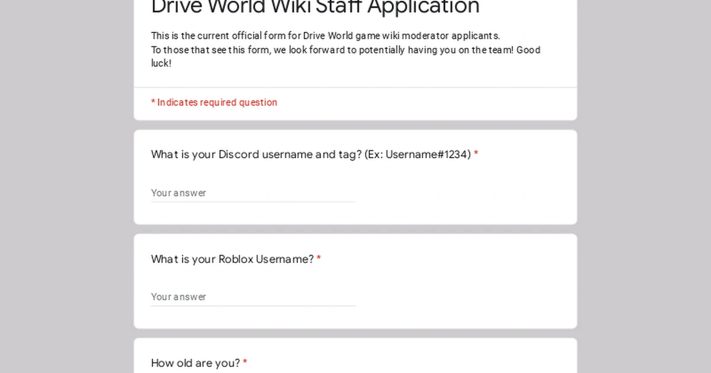Click the red asterisk on the age question

245,362
